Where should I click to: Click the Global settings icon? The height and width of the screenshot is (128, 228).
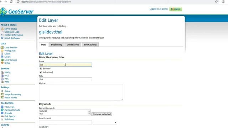[x=2, y=91]
